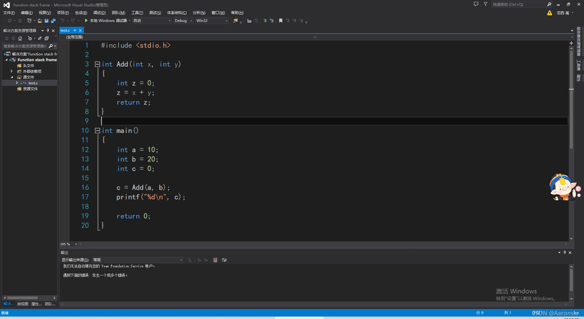Viewport: 584px width, 319px height.
Task: Open the Debug configuration dropdown
Action: [x=183, y=21]
